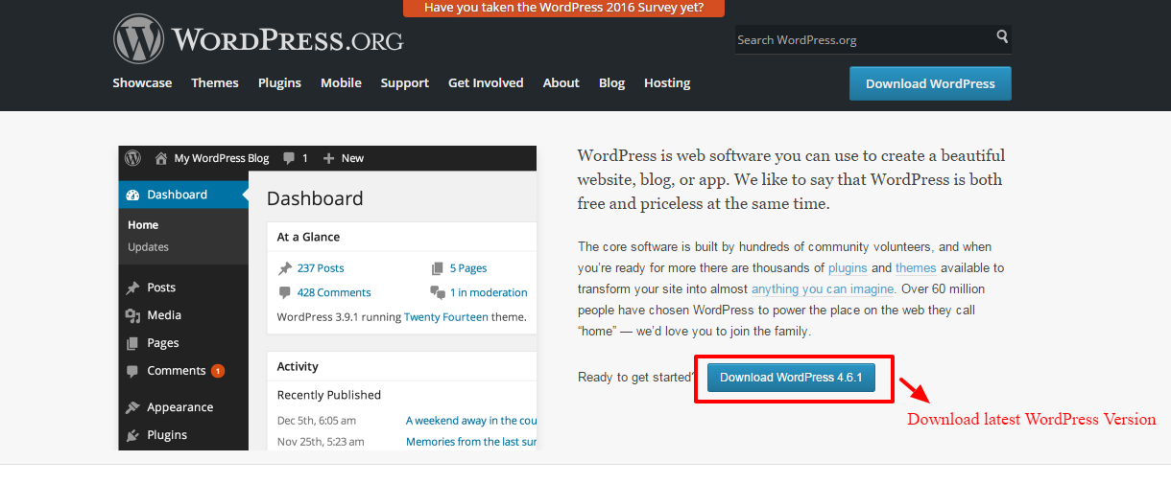
Task: Click the Appearance paintbrush icon in sidebar
Action: click(133, 407)
